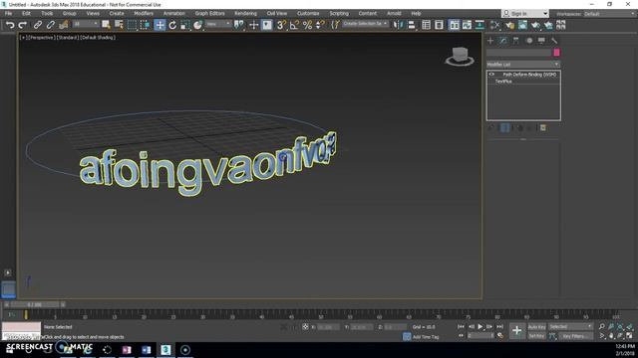Switch to the Display panel tab

[541, 41]
